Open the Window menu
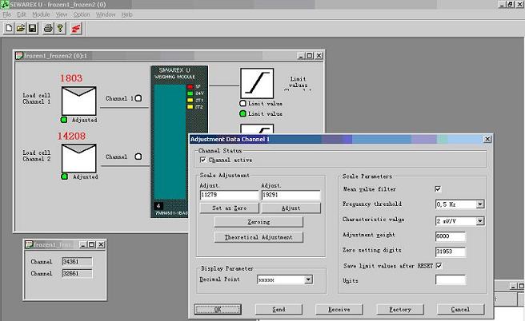The image size is (525, 321). [106, 14]
